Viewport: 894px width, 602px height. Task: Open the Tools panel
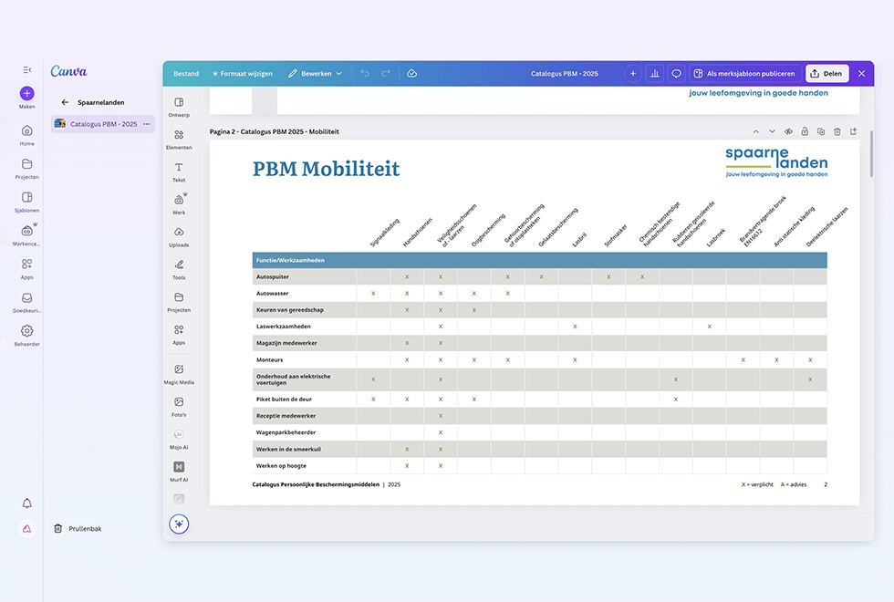(179, 269)
